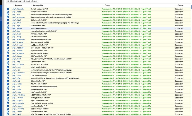Uncheck the php7.0-imap checkbox

pyautogui.click(x=8, y=28)
